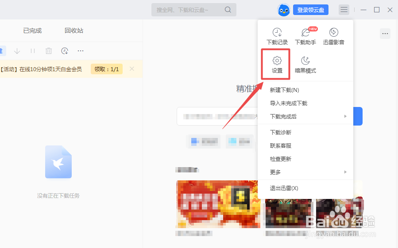
Task: Click the blurred URL search input box
Action: [x=217, y=116]
